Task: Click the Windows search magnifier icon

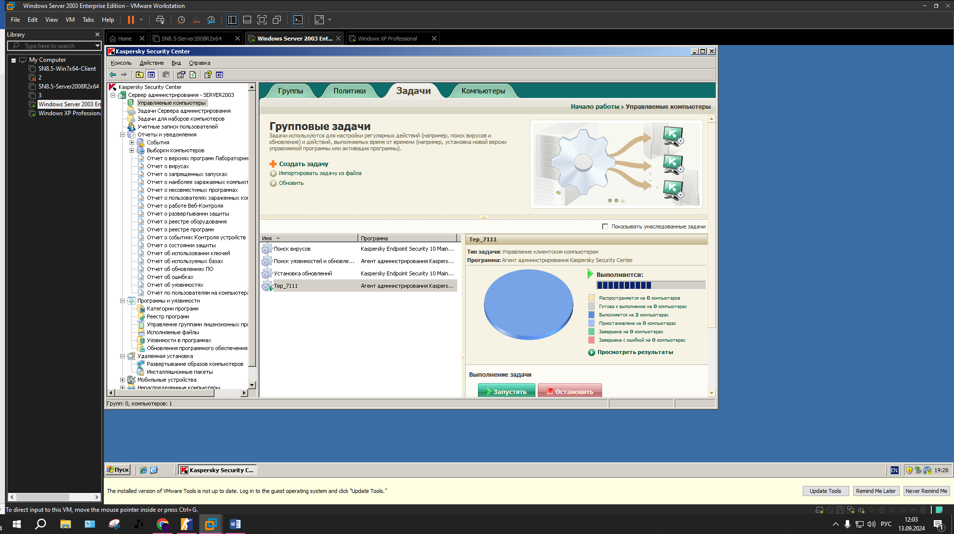Action: click(41, 524)
